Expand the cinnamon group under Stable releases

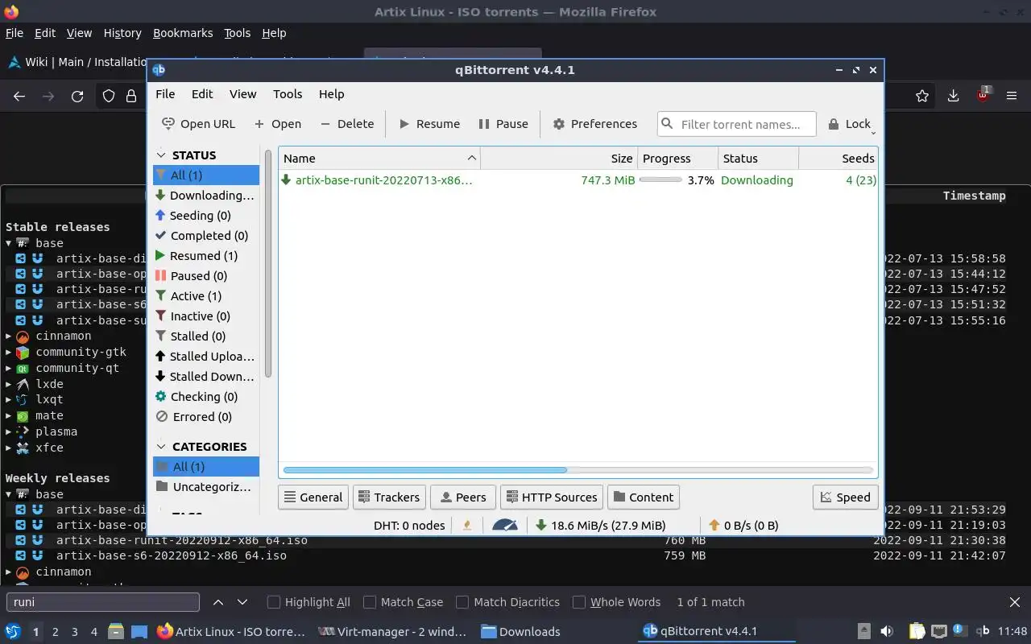[9, 336]
